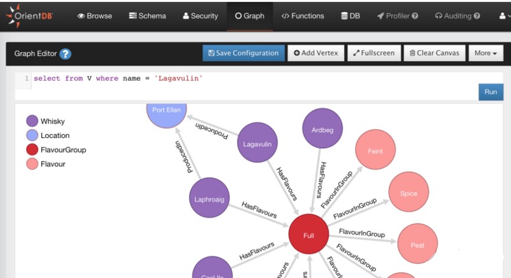The image size is (511, 278).
Task: Select the Full flavour group node
Action: tap(308, 235)
